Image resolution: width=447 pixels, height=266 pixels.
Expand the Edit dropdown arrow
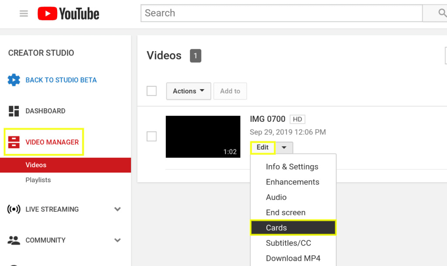284,147
